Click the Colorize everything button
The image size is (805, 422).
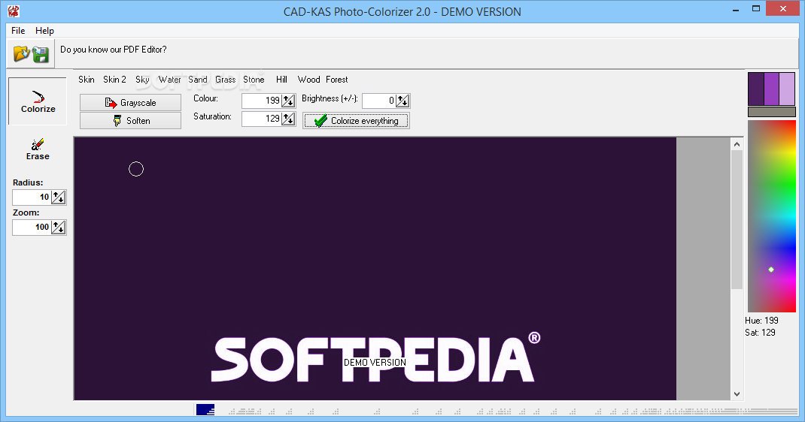[356, 121]
